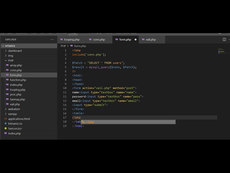Open applications.html in the explorer

pyautogui.click(x=19, y=119)
